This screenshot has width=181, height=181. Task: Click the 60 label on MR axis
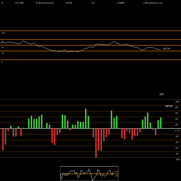tap(176, 113)
